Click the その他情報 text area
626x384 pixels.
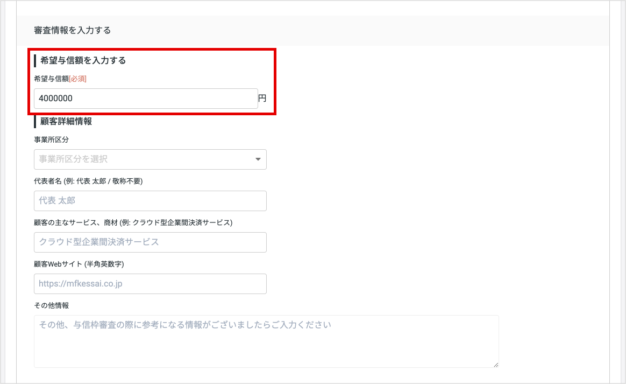(266, 341)
